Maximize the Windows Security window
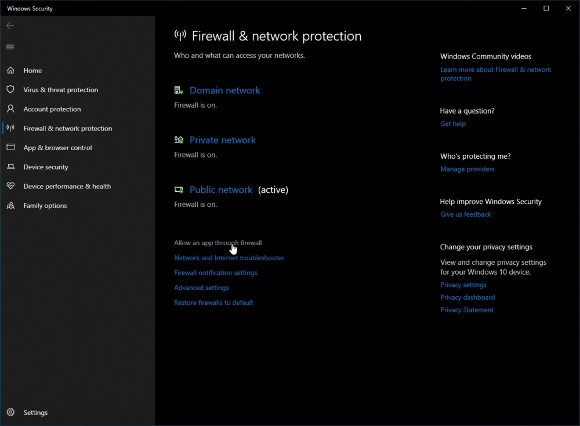The height and width of the screenshot is (426, 580). pyautogui.click(x=546, y=9)
